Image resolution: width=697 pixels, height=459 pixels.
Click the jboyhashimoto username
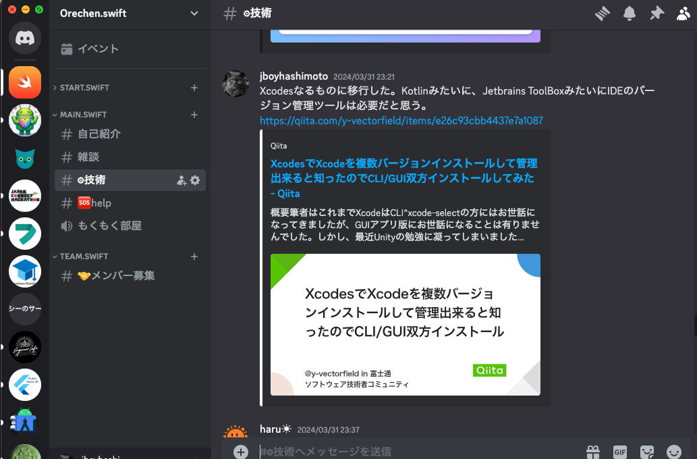[294, 76]
